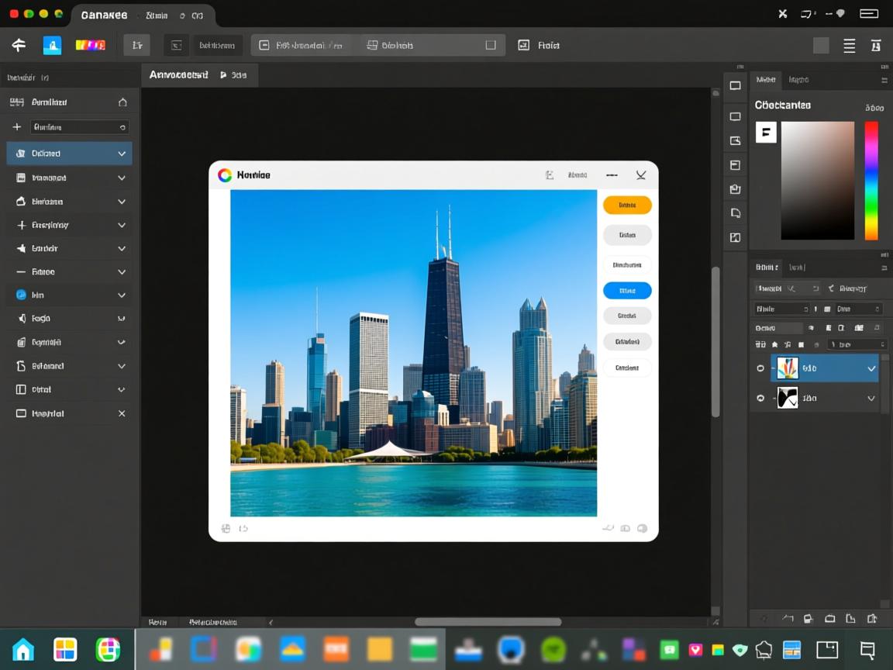Image resolution: width=893 pixels, height=670 pixels.
Task: Expand the sidebar row with blue circle icon
Action: tap(122, 295)
